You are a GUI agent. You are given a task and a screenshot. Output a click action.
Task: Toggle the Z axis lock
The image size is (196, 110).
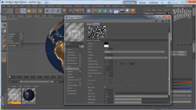pos(58,11)
